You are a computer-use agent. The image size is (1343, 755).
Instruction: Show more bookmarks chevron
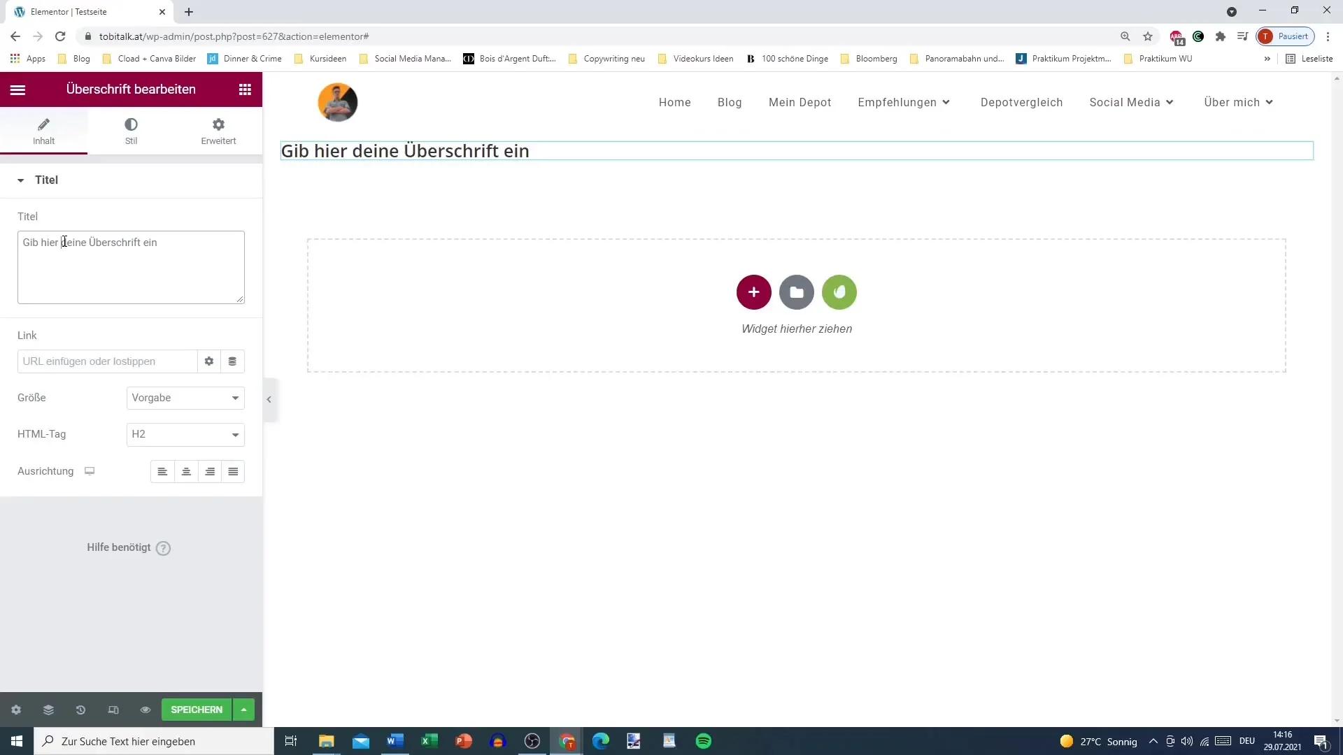tap(1267, 59)
